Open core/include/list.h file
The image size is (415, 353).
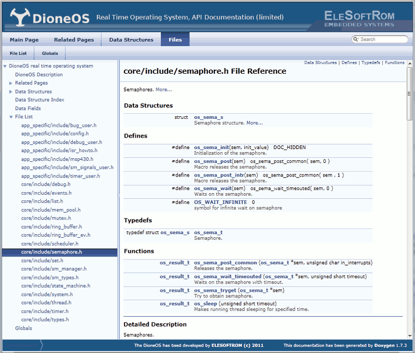tap(42, 201)
